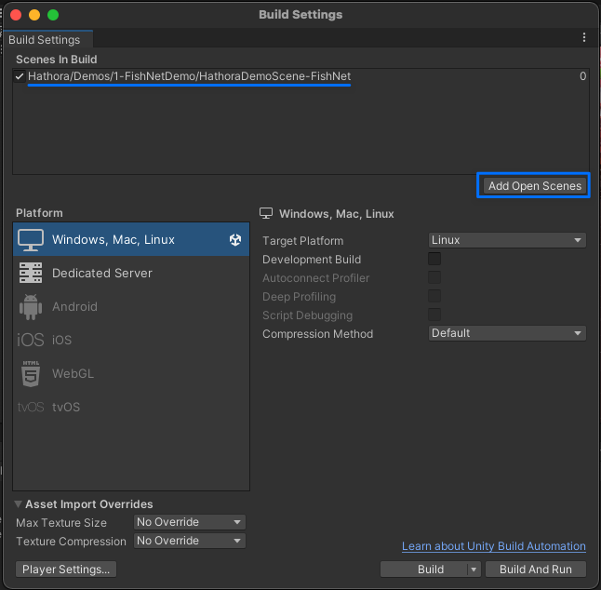The width and height of the screenshot is (601, 590).
Task: Click the scene build index 0
Action: [582, 76]
